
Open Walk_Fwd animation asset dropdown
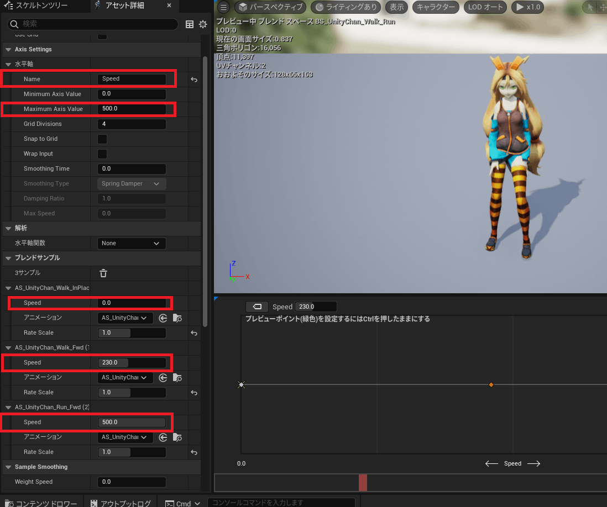point(125,377)
